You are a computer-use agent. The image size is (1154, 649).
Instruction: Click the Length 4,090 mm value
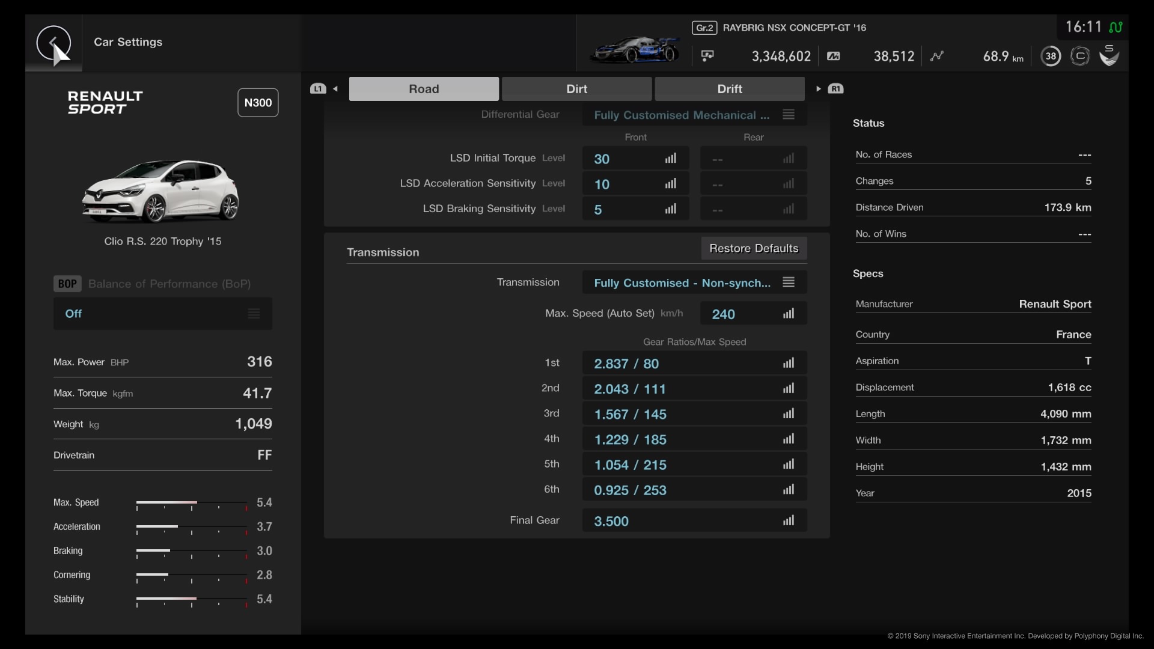1066,414
